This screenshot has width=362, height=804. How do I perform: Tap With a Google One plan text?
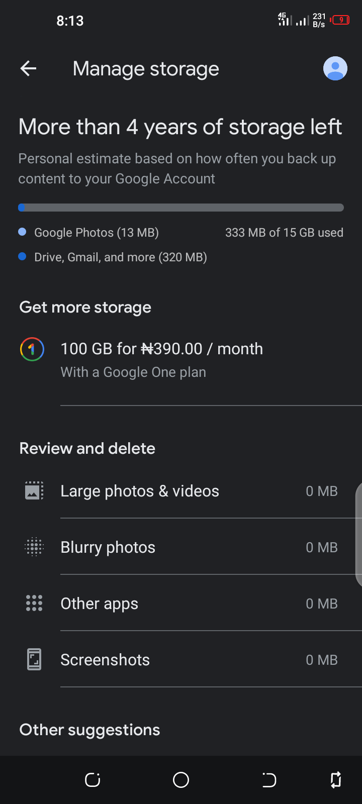[x=133, y=372]
